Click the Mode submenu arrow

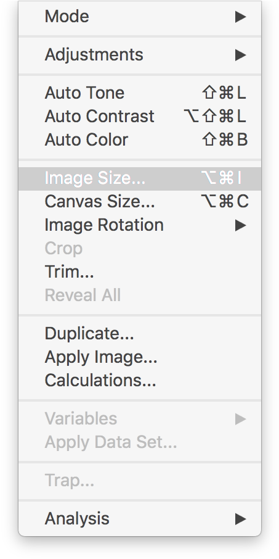click(241, 17)
